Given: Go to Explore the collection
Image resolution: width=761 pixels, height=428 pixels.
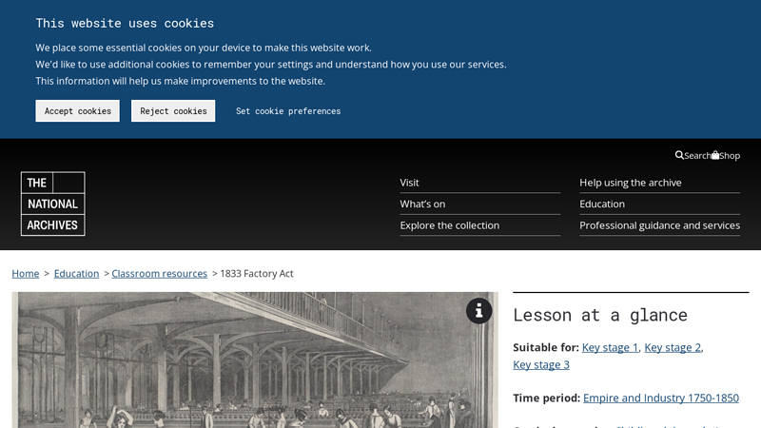Looking at the screenshot, I should pyautogui.click(x=449, y=225).
